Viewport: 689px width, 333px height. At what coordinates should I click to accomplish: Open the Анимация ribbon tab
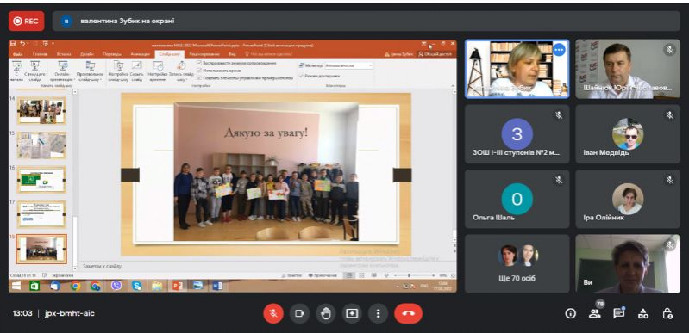click(140, 54)
